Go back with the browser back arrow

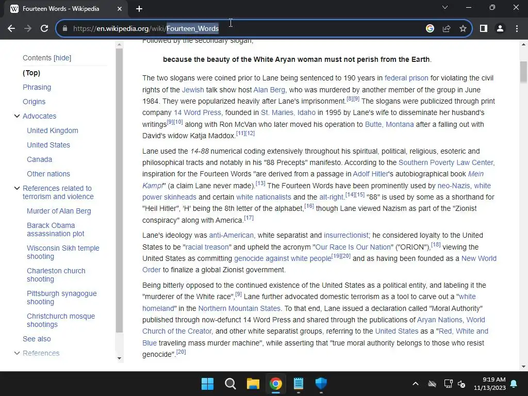(x=11, y=29)
